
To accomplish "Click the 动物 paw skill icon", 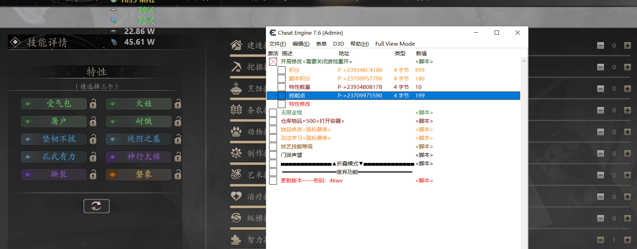I will click(x=236, y=131).
